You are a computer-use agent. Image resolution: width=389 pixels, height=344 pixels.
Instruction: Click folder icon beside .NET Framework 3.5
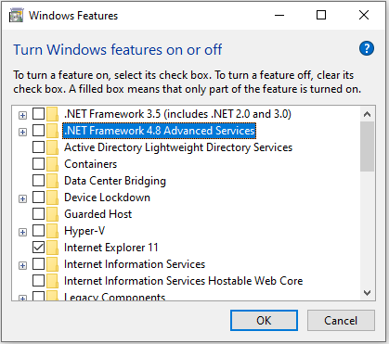coord(53,114)
